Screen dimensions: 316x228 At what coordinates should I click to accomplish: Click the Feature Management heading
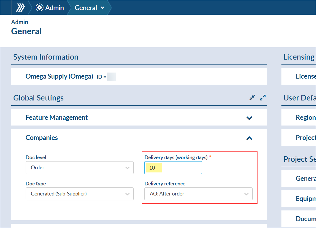pos(57,117)
